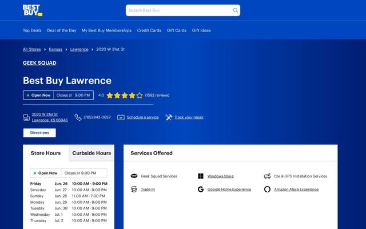Follow Lawrence breadcrumb link
Screen dimensions: 366x229
(x=79, y=49)
